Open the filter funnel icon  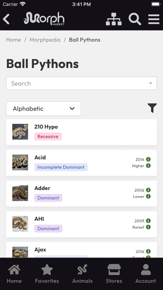(152, 108)
